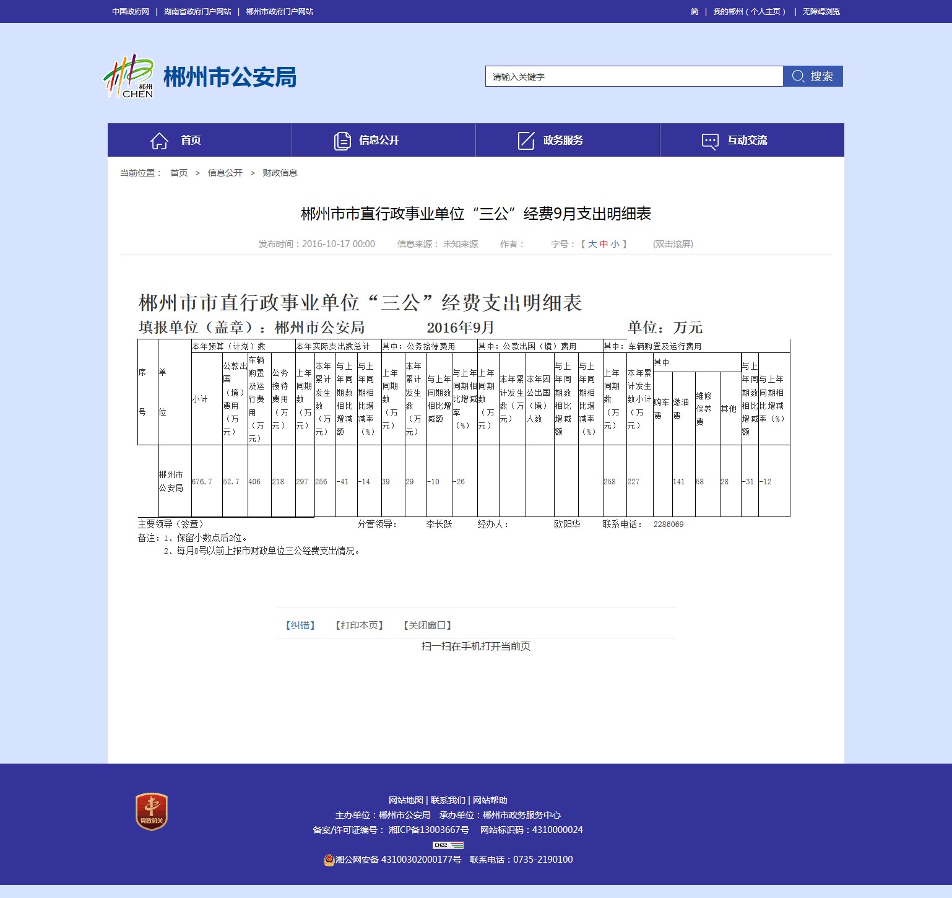
Task: Set font size to 大
Action: point(592,244)
